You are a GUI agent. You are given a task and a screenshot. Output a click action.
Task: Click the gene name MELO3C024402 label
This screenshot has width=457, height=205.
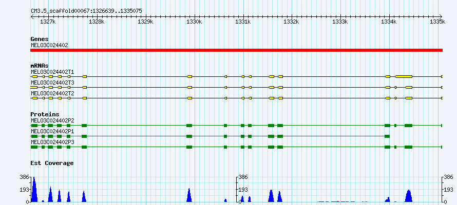pos(49,45)
